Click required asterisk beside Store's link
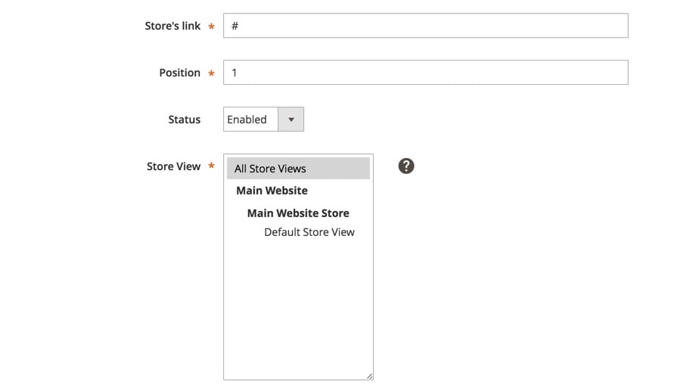The height and width of the screenshot is (391, 690). [211, 26]
